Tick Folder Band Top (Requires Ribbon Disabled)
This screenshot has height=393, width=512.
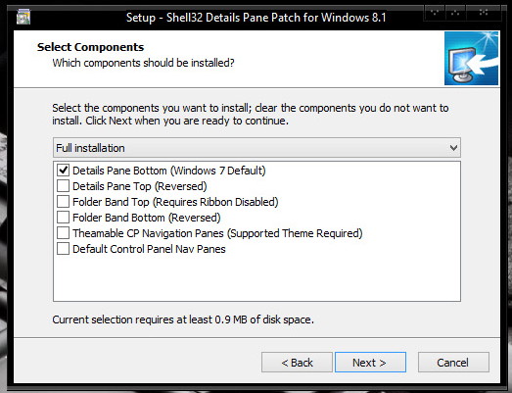(x=63, y=202)
